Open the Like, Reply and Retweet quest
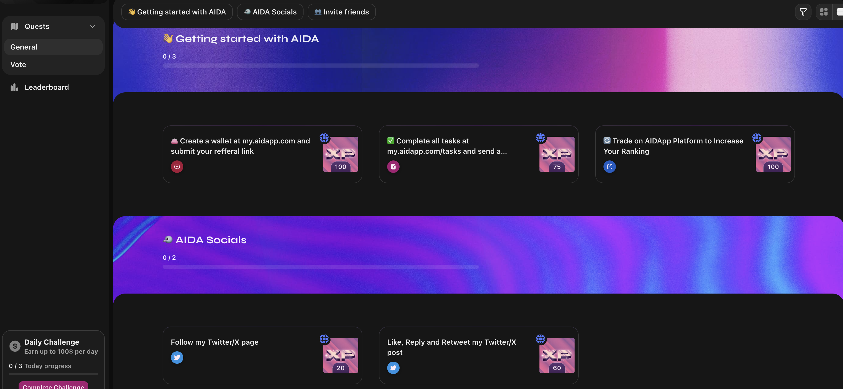The height and width of the screenshot is (389, 843). (x=479, y=355)
